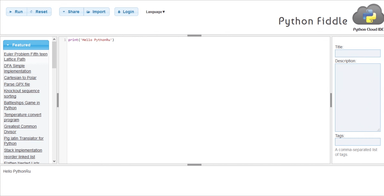Image resolution: width=384 pixels, height=196 pixels.
Task: Open Temperature convert program example
Action: pos(23,117)
